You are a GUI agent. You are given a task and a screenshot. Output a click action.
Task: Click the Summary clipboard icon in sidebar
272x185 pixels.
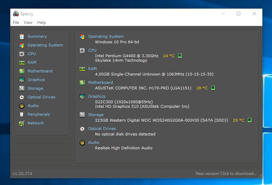(x=22, y=36)
